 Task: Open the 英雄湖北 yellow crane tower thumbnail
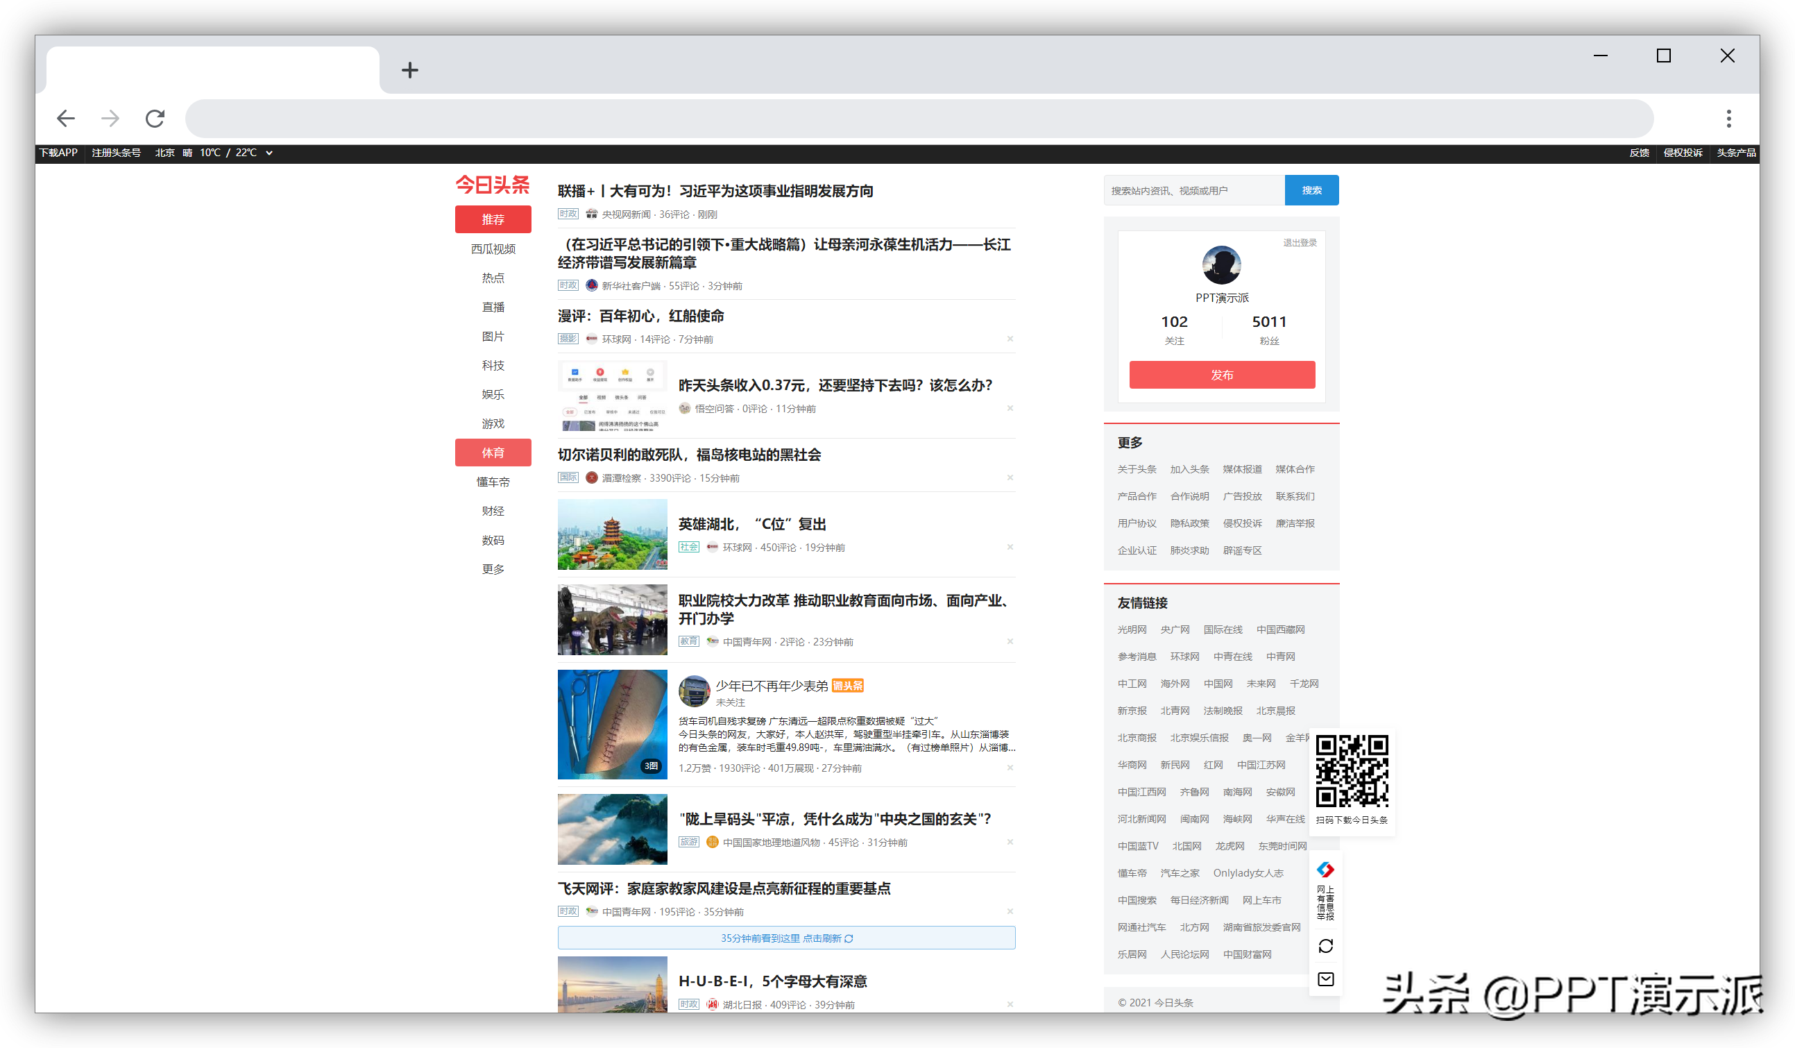click(613, 535)
